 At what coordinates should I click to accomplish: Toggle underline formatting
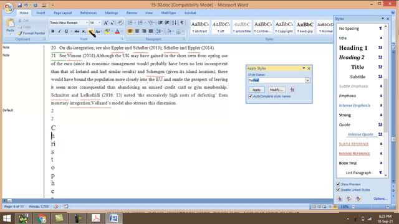pos(66,31)
